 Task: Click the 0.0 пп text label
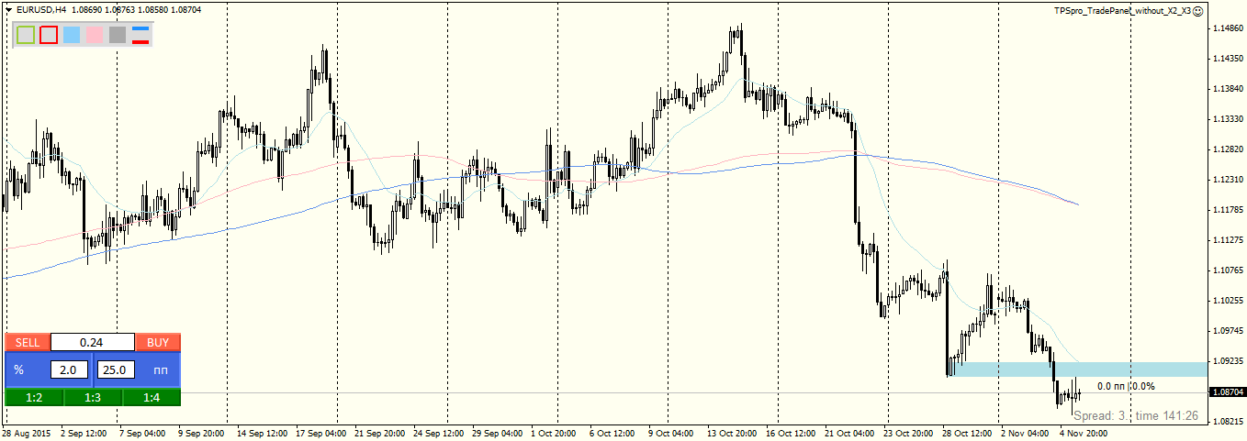tap(1112, 387)
